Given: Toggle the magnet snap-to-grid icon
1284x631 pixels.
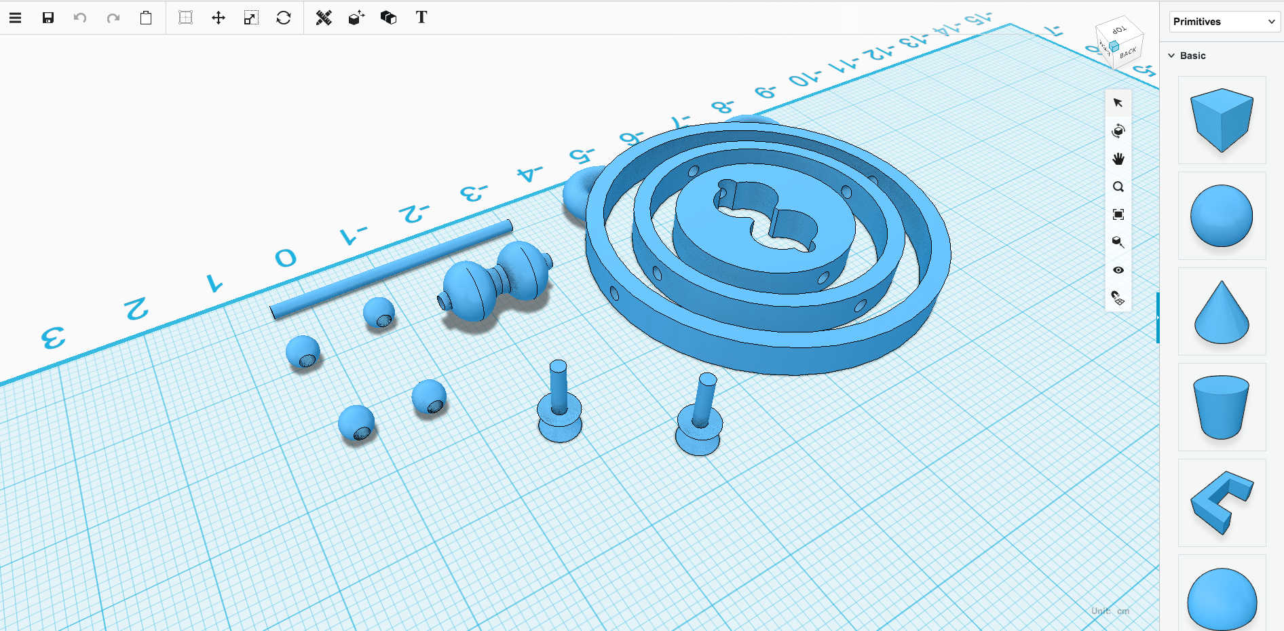Looking at the screenshot, I should [1118, 298].
